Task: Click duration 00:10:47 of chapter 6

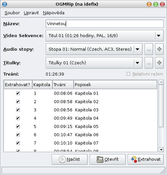Action: pos(63,135)
